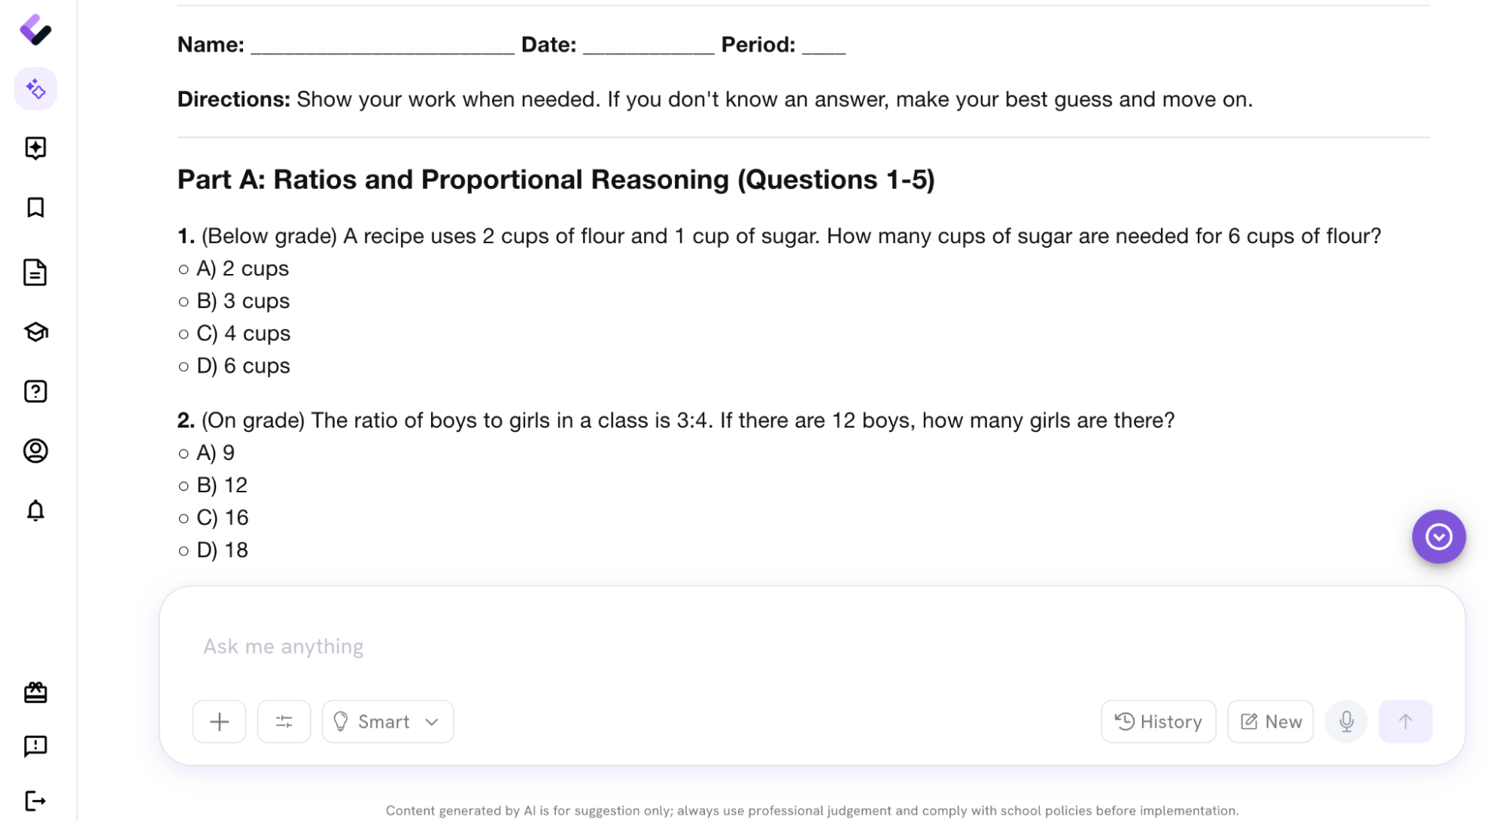Open the user profile icon
Screen dimensions: 1504x822
[35, 451]
